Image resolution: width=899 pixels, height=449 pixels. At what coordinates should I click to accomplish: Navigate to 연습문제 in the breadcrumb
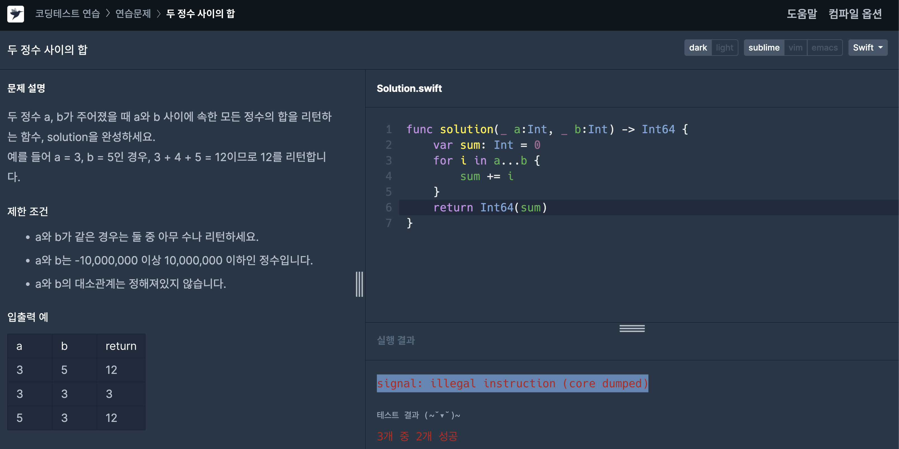pyautogui.click(x=133, y=14)
